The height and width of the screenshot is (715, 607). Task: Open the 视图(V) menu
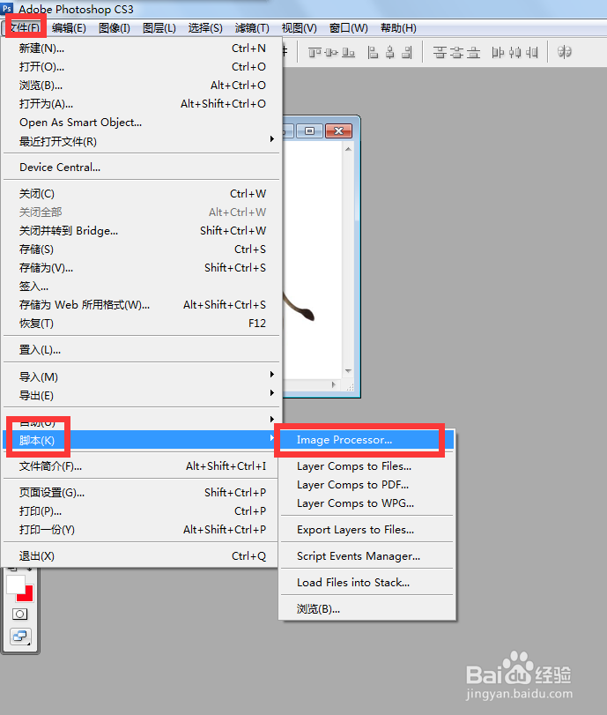pyautogui.click(x=299, y=28)
